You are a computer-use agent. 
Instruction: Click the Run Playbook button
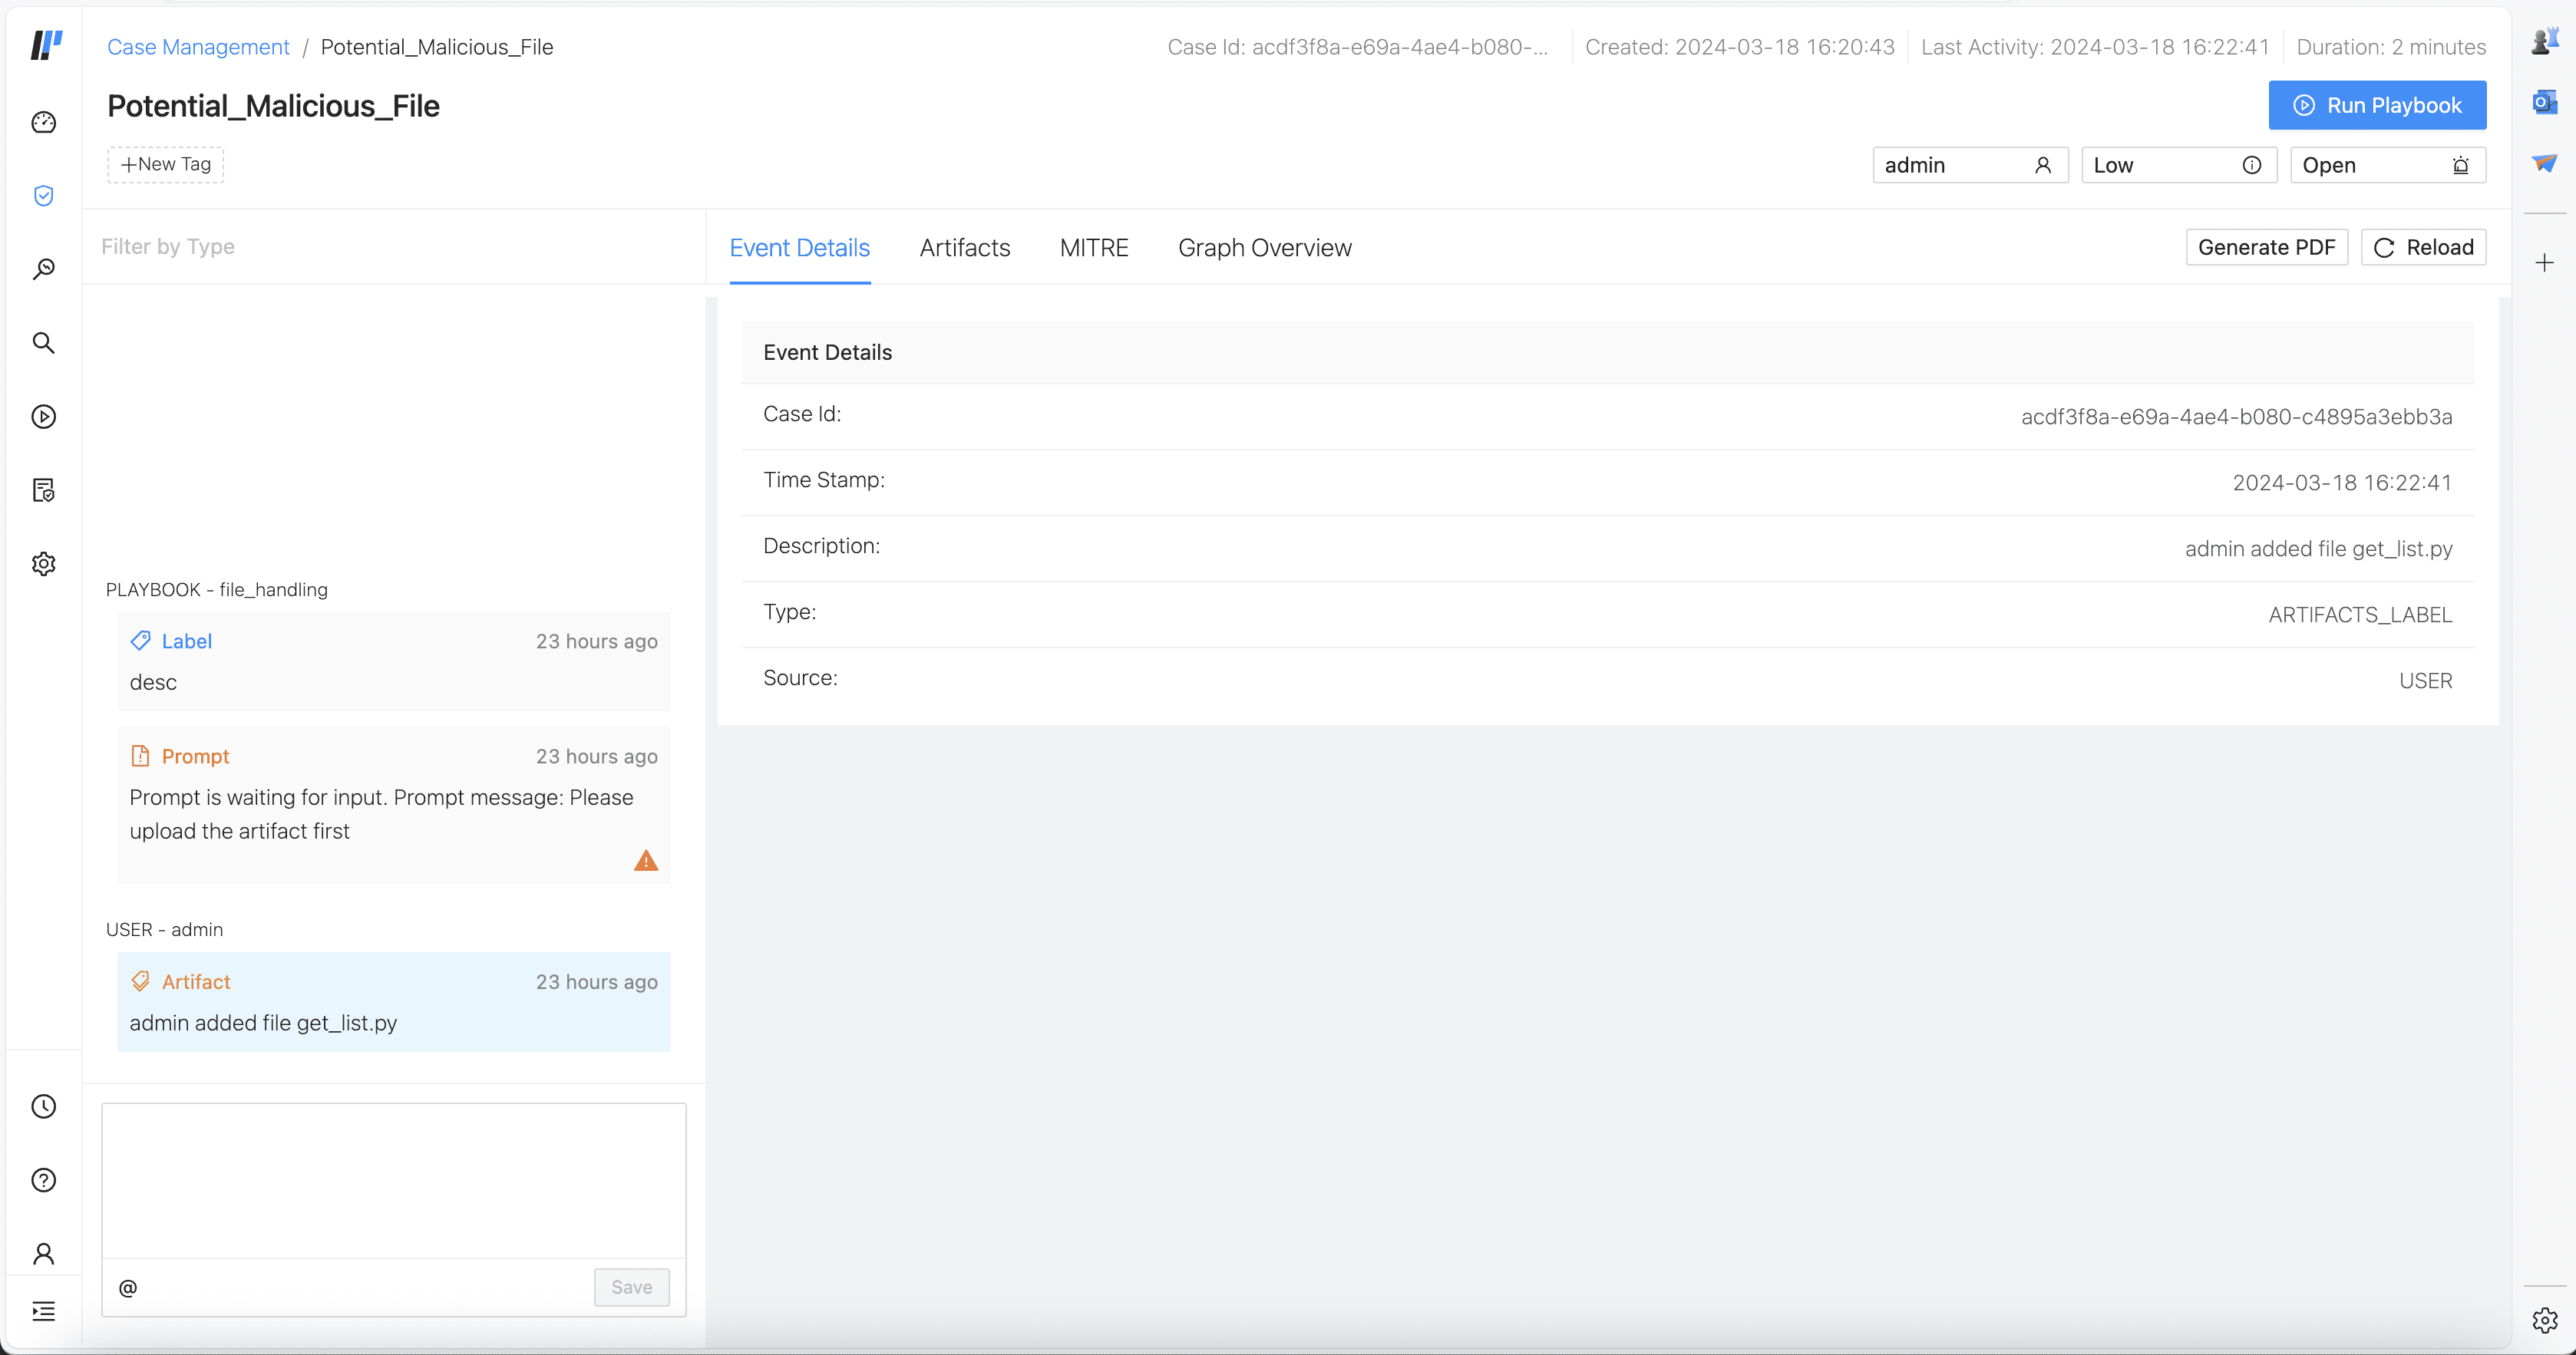2376,105
